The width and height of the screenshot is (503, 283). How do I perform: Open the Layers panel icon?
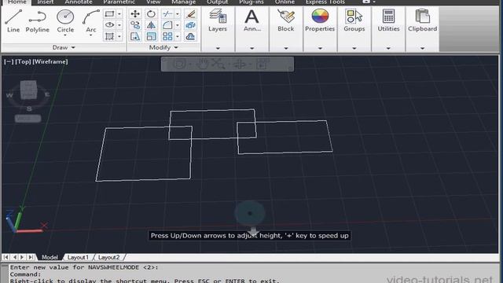(x=218, y=16)
